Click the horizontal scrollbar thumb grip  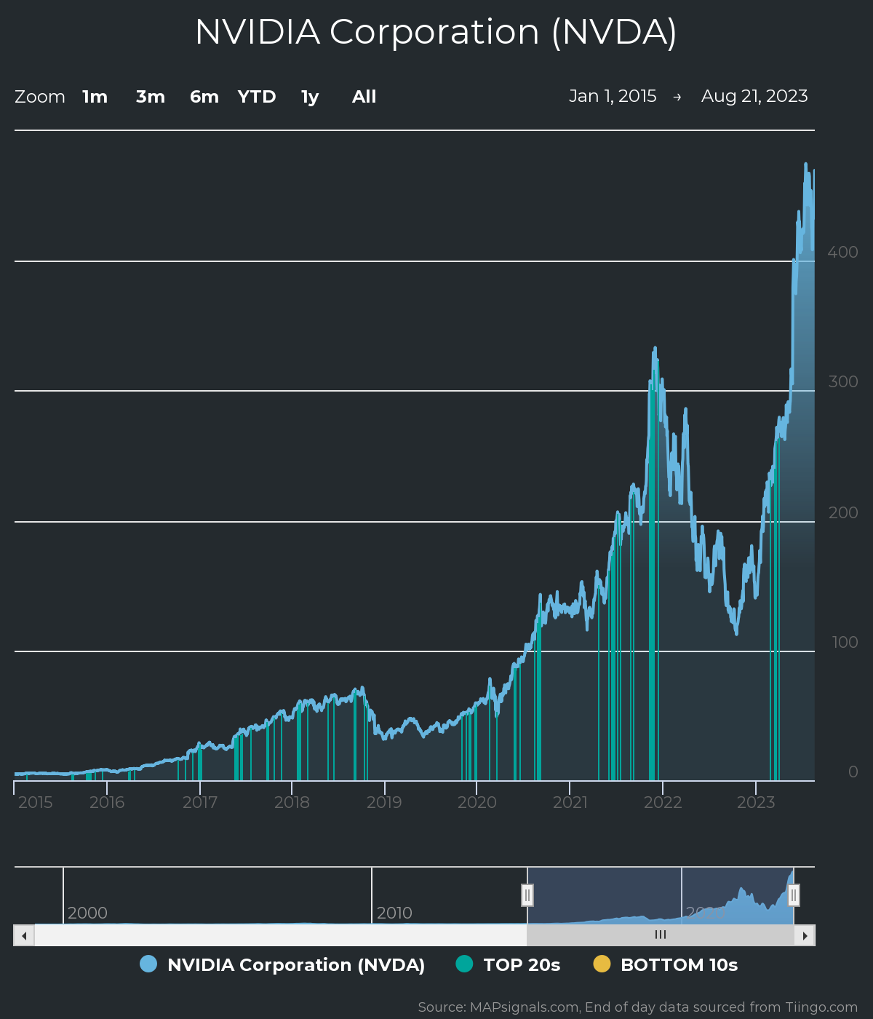661,935
